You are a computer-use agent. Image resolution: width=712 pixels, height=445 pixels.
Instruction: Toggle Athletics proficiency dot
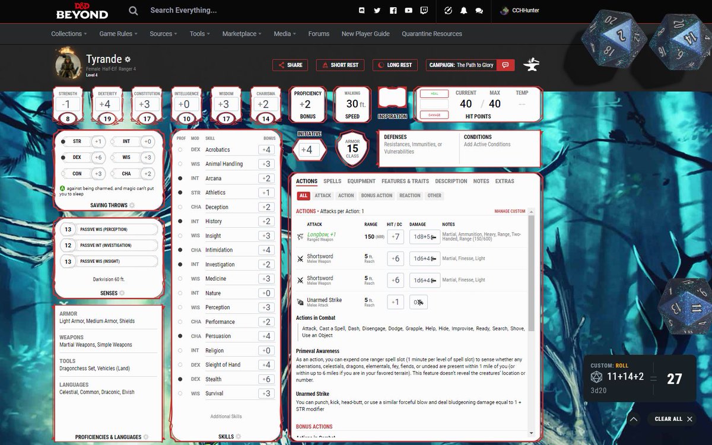point(180,193)
